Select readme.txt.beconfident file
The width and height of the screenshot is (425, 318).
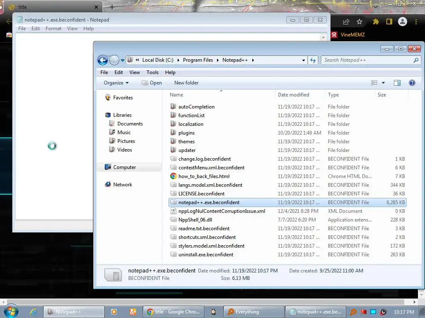[204, 229]
